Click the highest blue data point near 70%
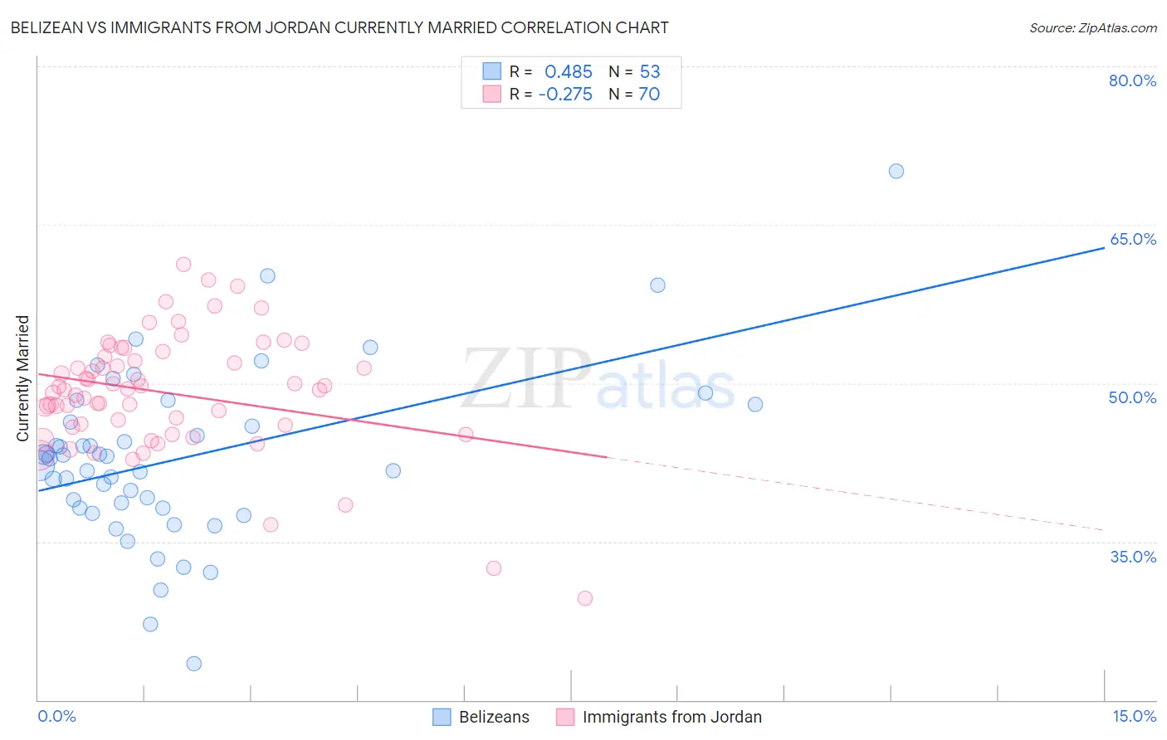Image resolution: width=1167 pixels, height=740 pixels. point(896,171)
